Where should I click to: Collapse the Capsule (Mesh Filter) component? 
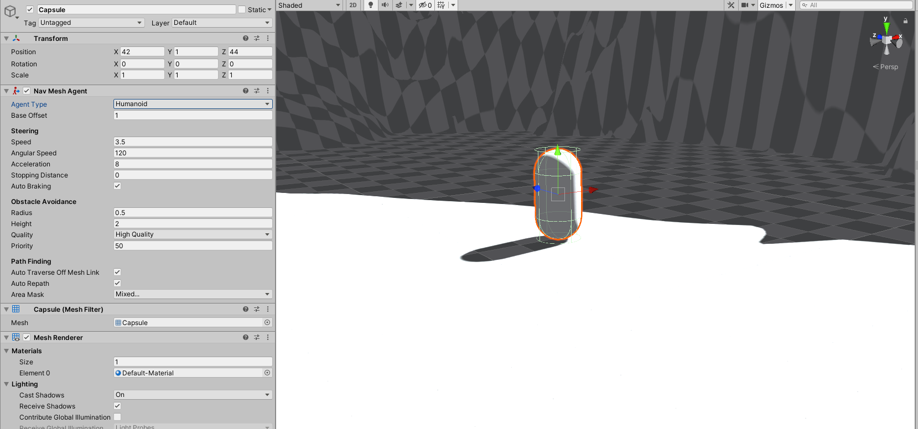(6, 309)
